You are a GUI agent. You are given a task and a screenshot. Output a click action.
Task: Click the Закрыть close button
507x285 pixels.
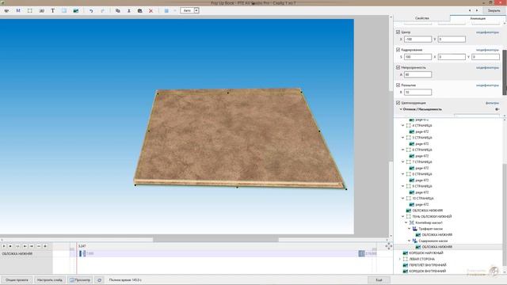[494, 10]
